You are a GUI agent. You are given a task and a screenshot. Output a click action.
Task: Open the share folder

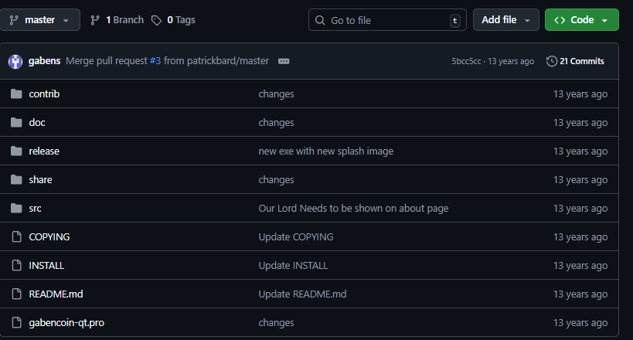point(40,180)
